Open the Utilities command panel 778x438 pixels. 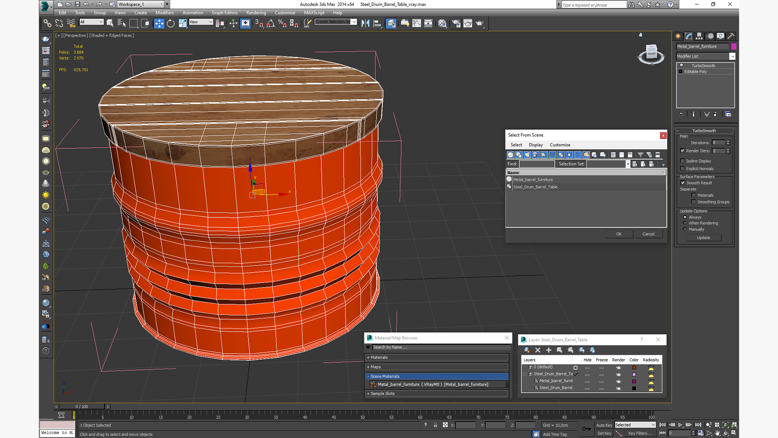coord(731,36)
